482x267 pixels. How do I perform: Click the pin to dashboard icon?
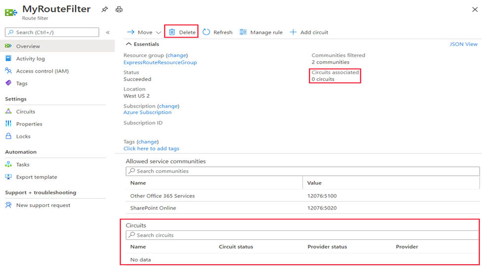(x=105, y=9)
